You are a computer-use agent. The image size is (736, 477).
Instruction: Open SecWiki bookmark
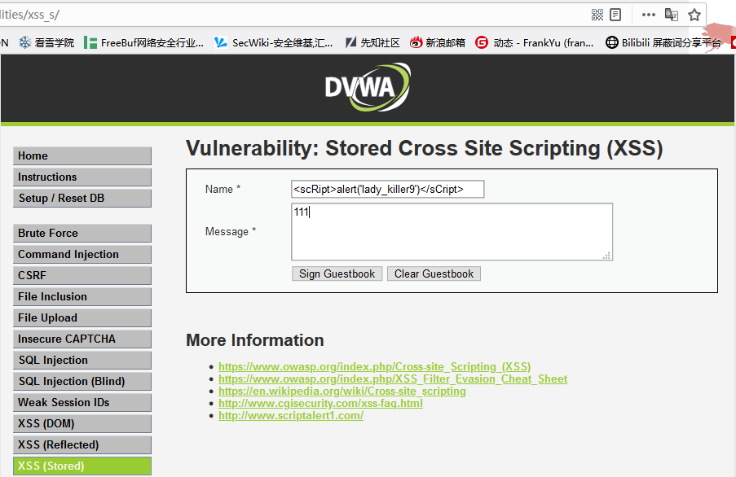coord(274,42)
